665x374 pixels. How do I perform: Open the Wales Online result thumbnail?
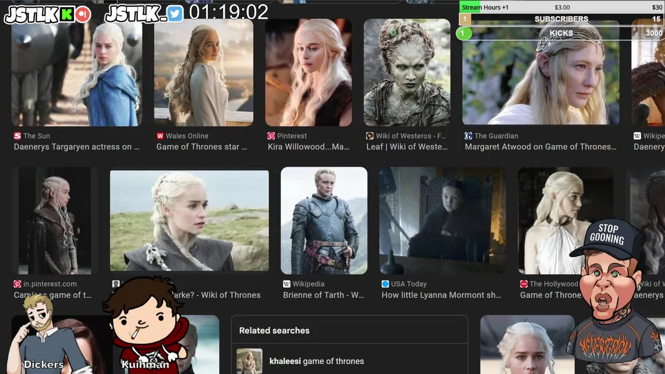204,73
